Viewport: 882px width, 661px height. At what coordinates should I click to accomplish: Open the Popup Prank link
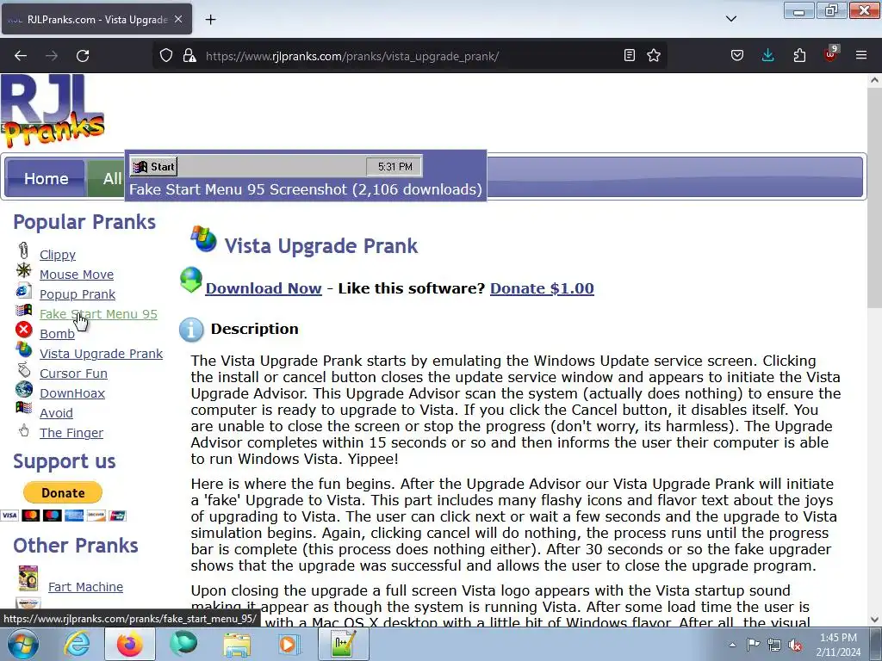click(77, 294)
